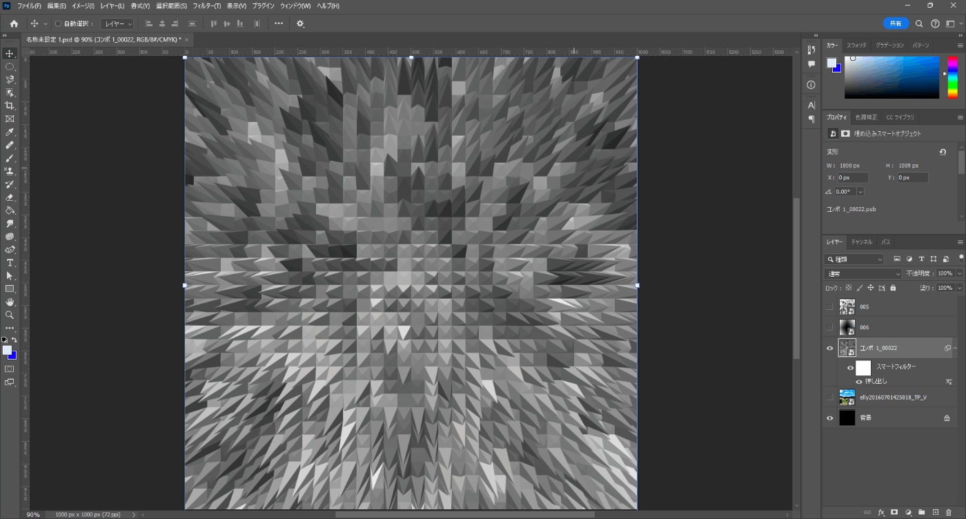
Task: Select the Eyedropper tool
Action: click(10, 132)
